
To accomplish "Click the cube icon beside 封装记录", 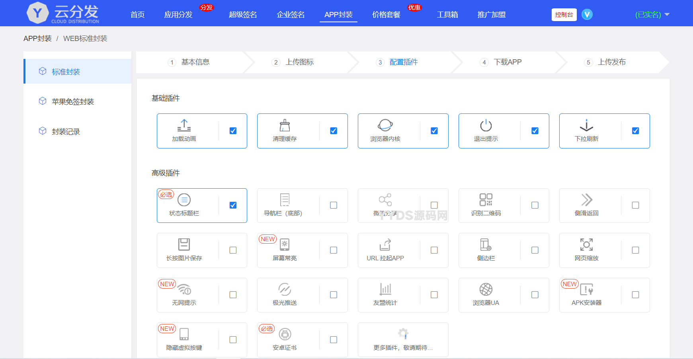I will tap(43, 131).
